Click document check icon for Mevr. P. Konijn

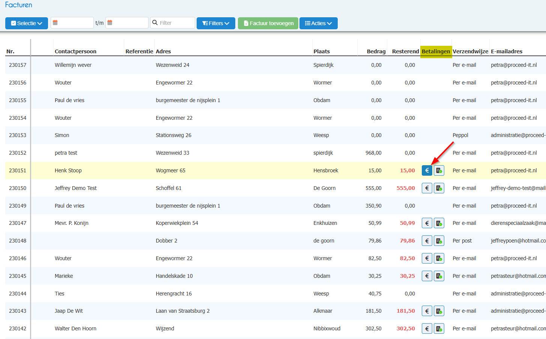tap(439, 223)
